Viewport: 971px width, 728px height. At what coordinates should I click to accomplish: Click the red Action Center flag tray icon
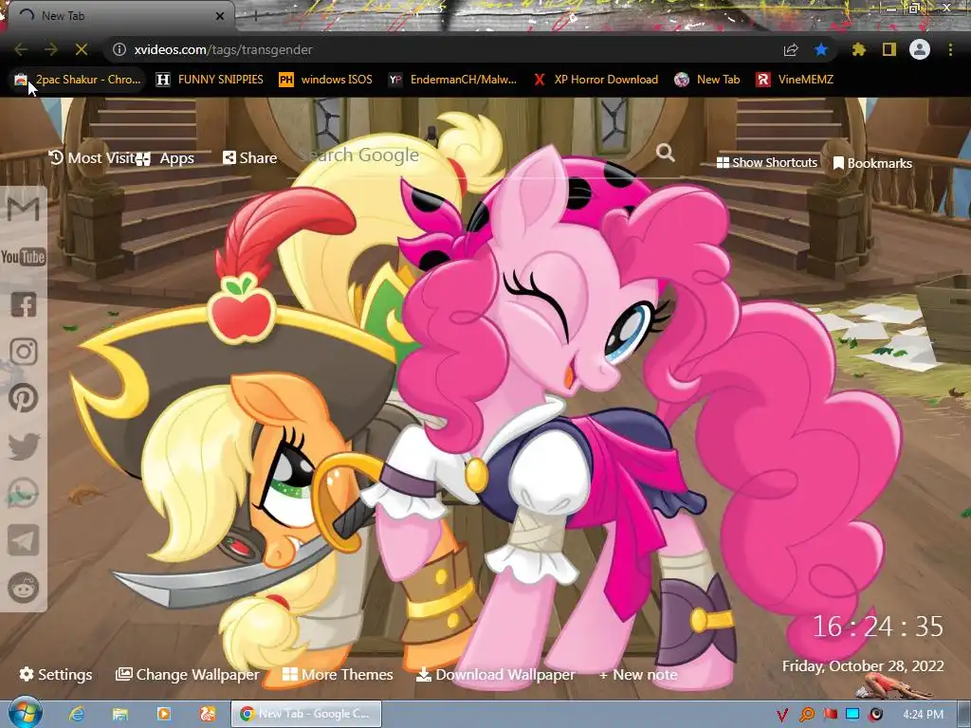pyautogui.click(x=831, y=715)
